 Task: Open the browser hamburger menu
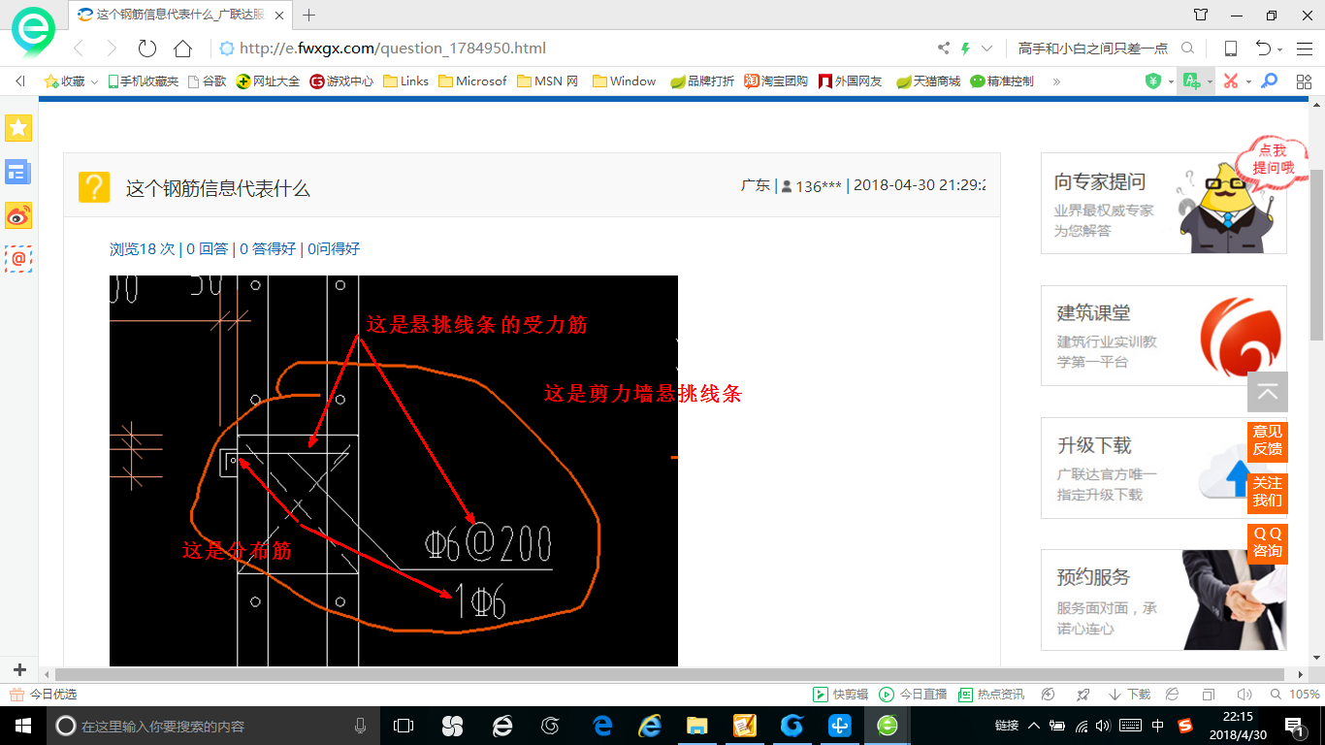(x=1304, y=49)
